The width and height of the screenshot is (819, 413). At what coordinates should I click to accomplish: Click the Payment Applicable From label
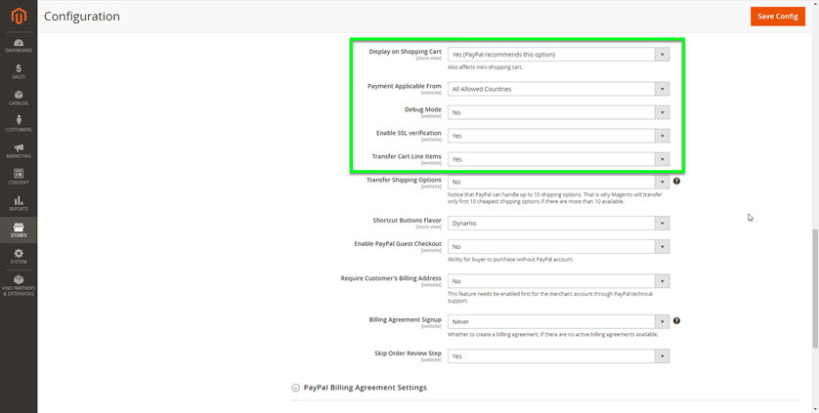click(405, 86)
